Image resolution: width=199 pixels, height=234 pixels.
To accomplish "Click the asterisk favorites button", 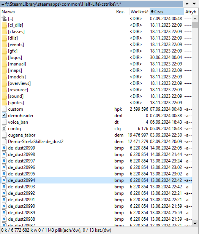I will coord(187,4).
